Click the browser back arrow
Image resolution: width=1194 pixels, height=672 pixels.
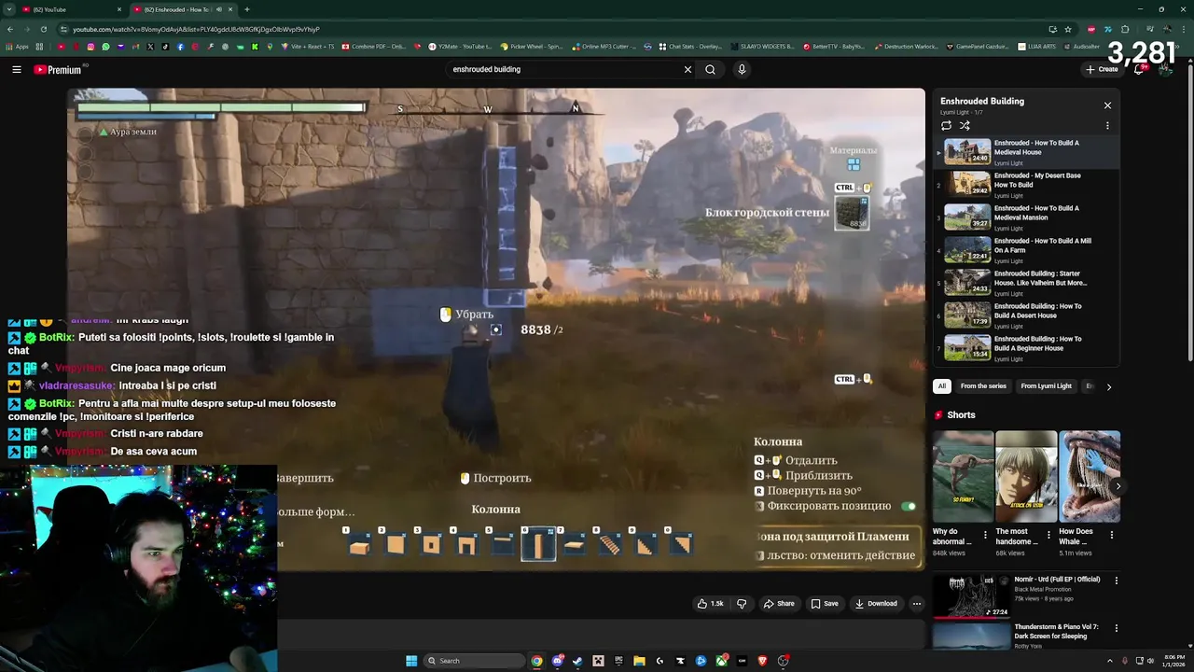click(x=10, y=29)
